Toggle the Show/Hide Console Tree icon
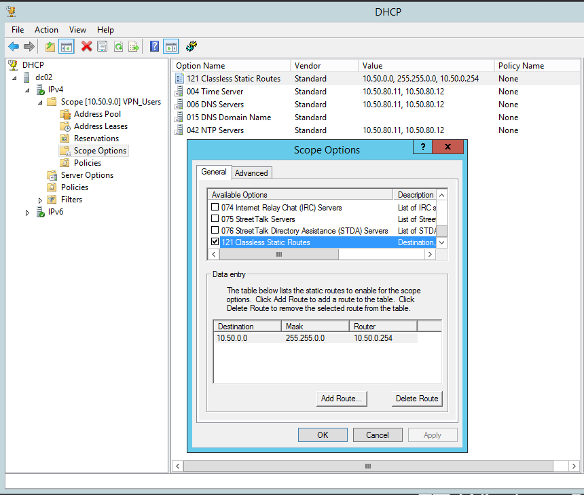This screenshot has height=495, width=584. coord(66,46)
